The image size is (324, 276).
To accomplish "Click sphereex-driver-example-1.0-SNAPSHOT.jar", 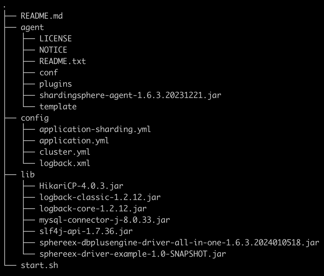I will 132,254.
